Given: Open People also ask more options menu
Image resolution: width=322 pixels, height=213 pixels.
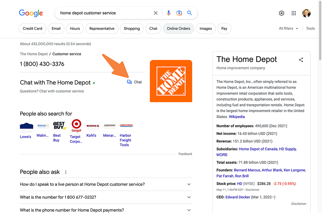Looking at the screenshot, I should click(66, 172).
